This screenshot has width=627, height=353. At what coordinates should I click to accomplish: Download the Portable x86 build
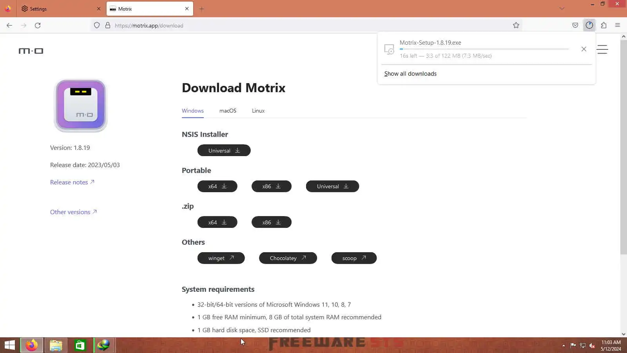(272, 186)
